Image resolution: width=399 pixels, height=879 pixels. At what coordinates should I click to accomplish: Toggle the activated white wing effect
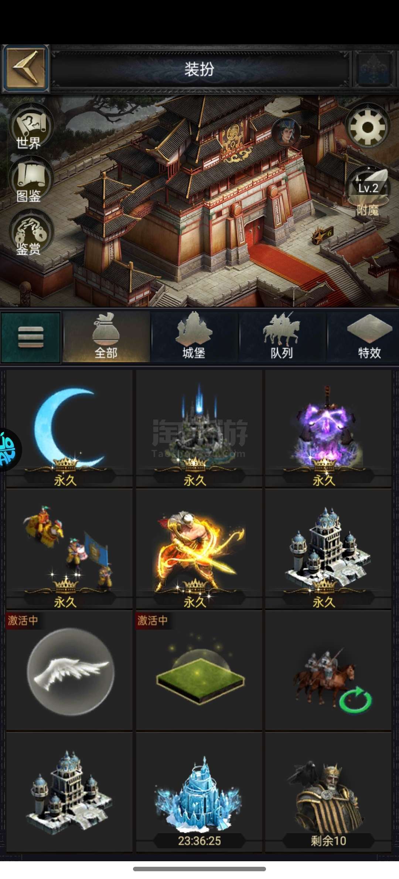69,670
